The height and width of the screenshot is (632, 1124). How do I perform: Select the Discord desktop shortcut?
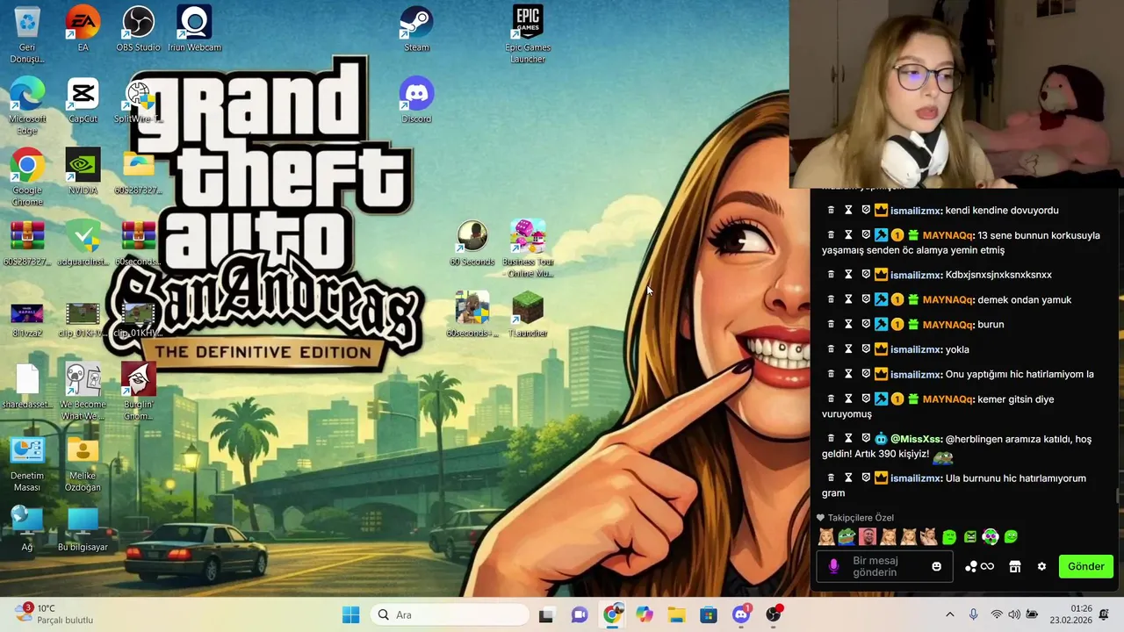click(416, 100)
